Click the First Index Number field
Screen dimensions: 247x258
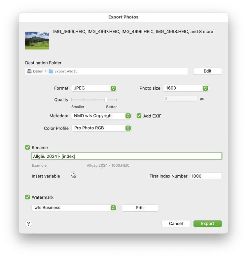tap(206, 176)
